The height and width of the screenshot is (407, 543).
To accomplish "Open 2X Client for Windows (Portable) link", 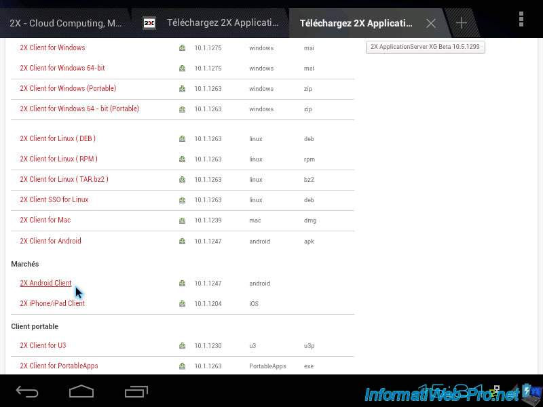I will [68, 89].
